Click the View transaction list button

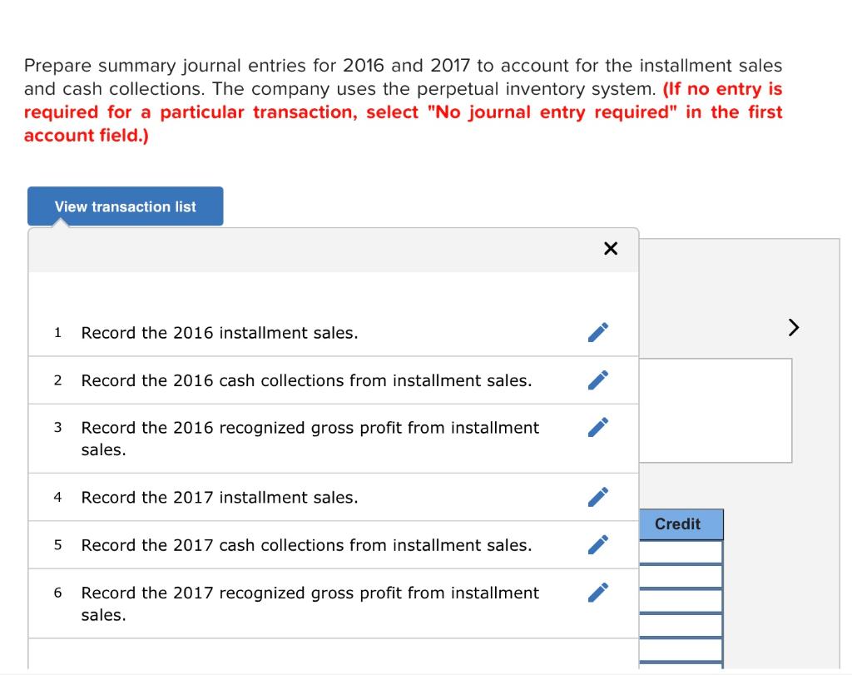pos(125,206)
